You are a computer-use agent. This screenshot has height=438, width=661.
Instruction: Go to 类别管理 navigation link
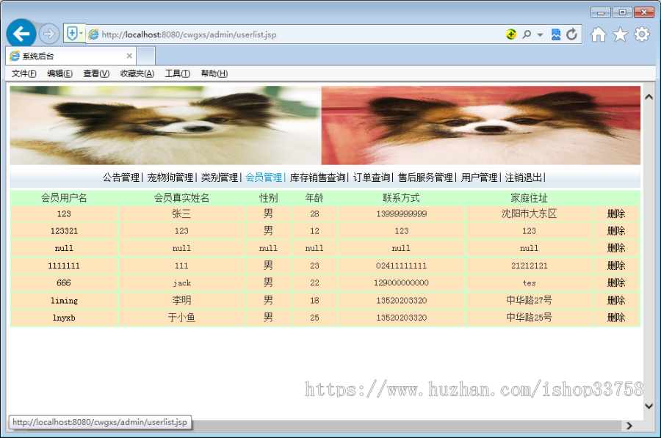point(220,178)
